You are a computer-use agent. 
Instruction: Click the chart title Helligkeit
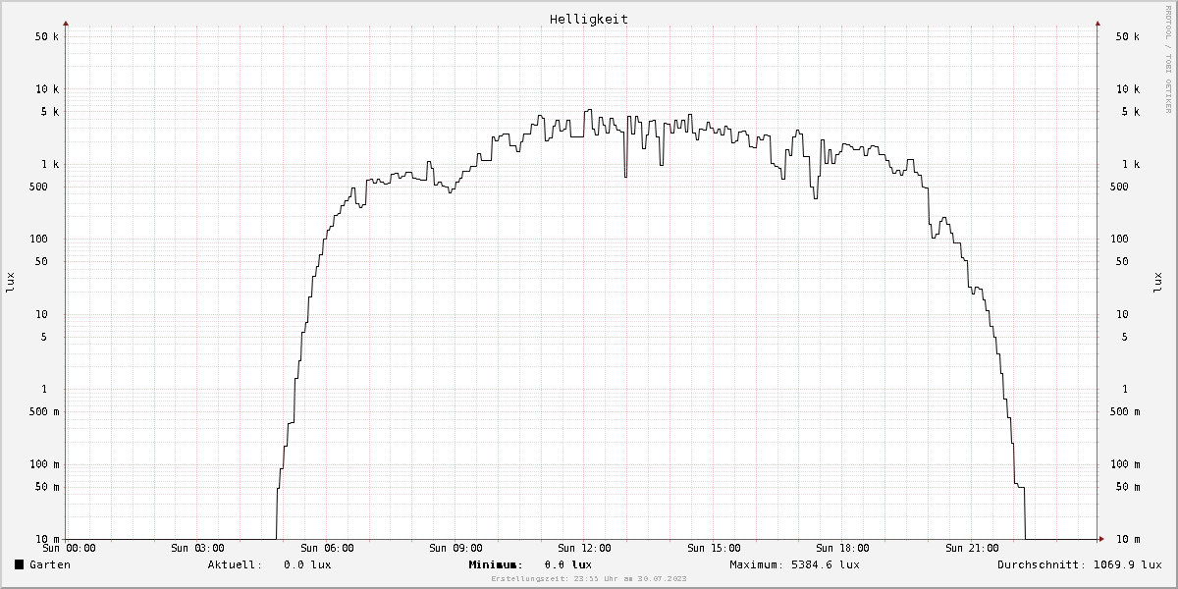[589, 19]
